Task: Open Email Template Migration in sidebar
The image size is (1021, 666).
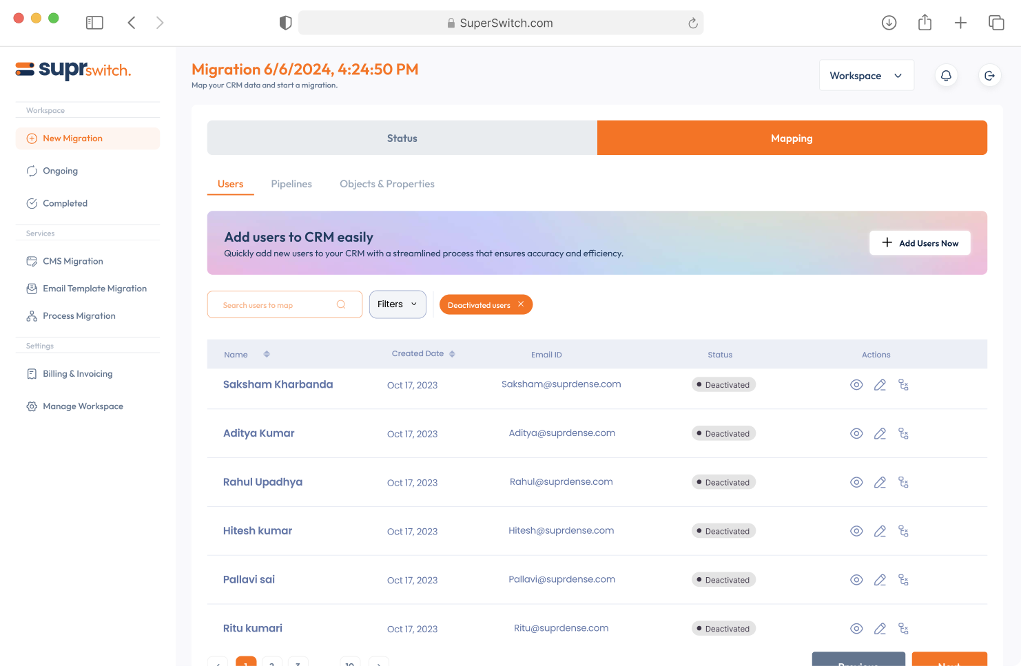Action: 94,289
